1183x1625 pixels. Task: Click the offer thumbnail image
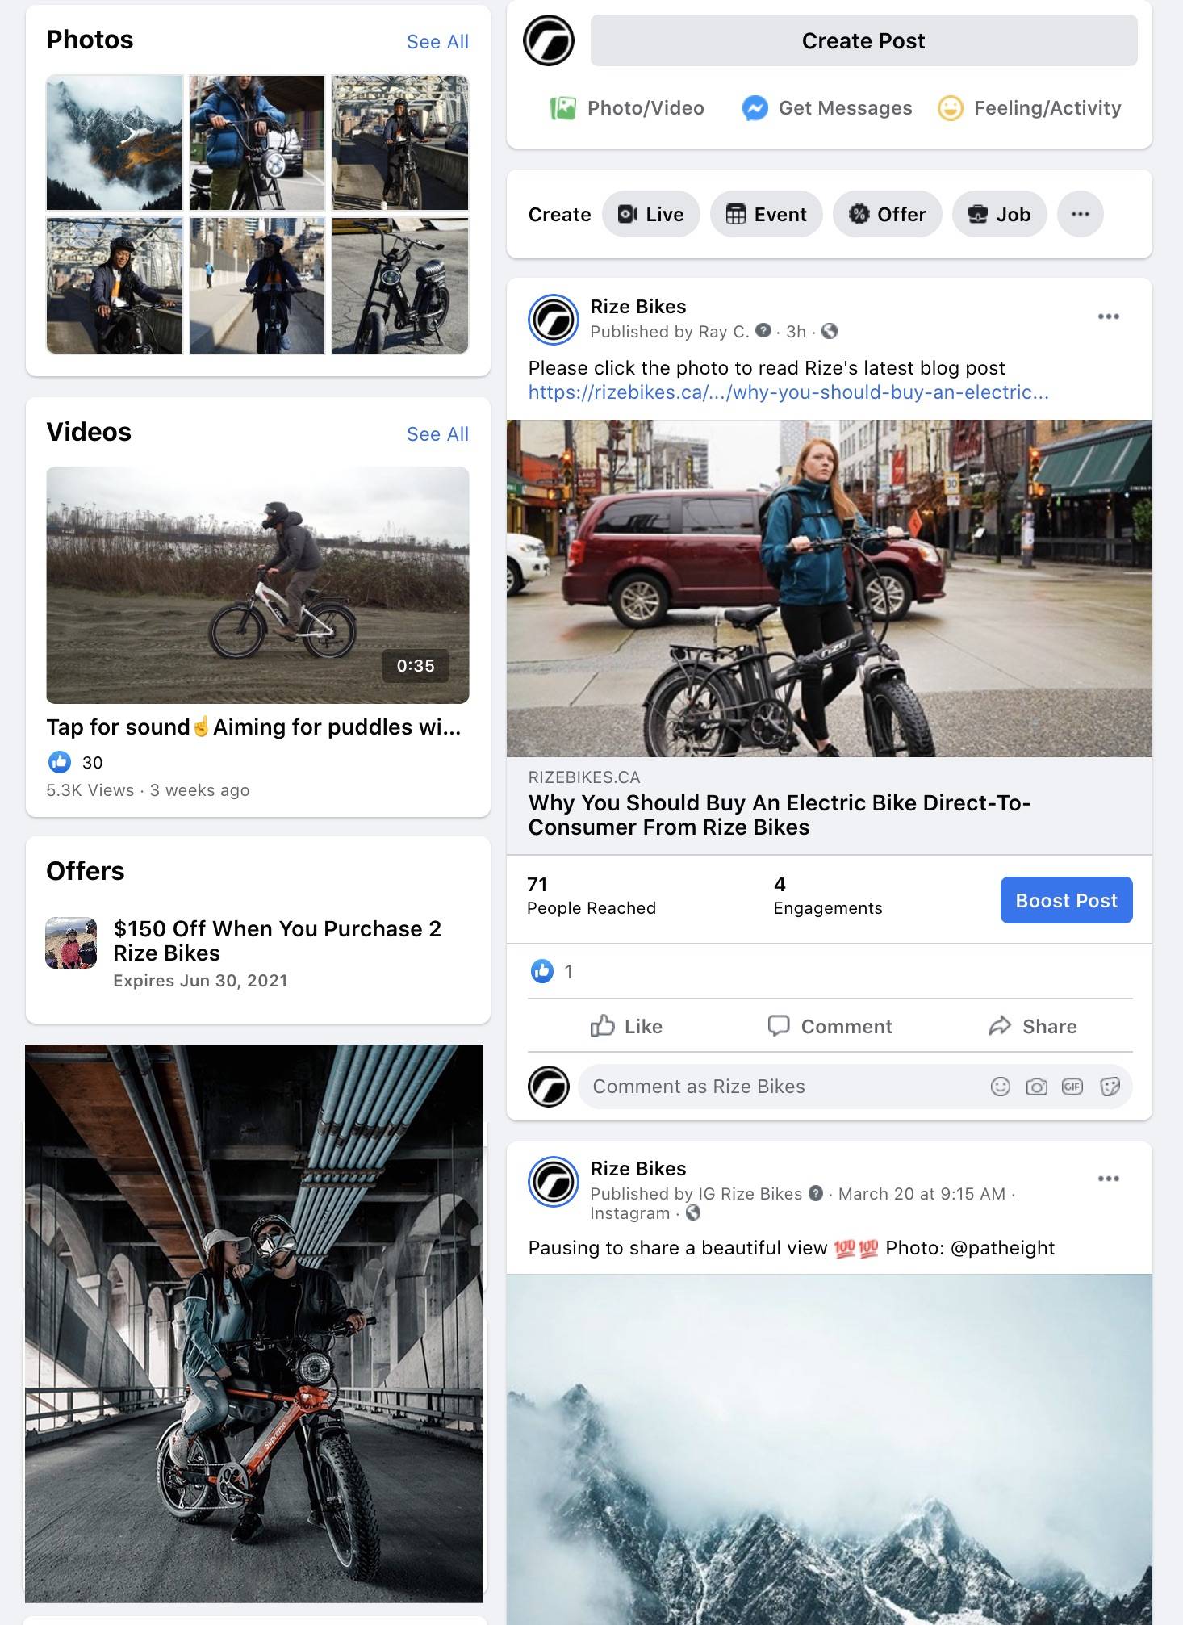(71, 943)
